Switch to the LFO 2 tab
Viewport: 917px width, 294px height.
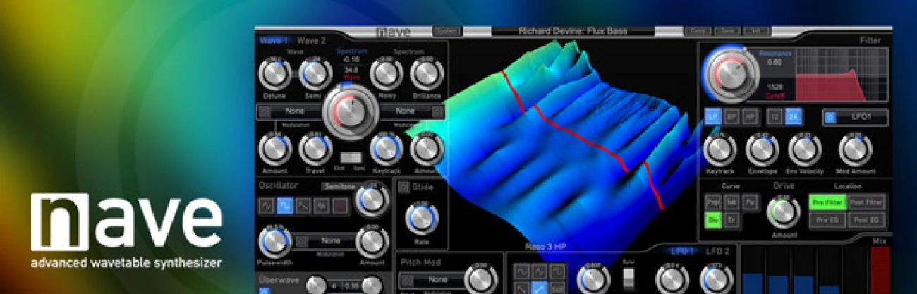point(718,251)
